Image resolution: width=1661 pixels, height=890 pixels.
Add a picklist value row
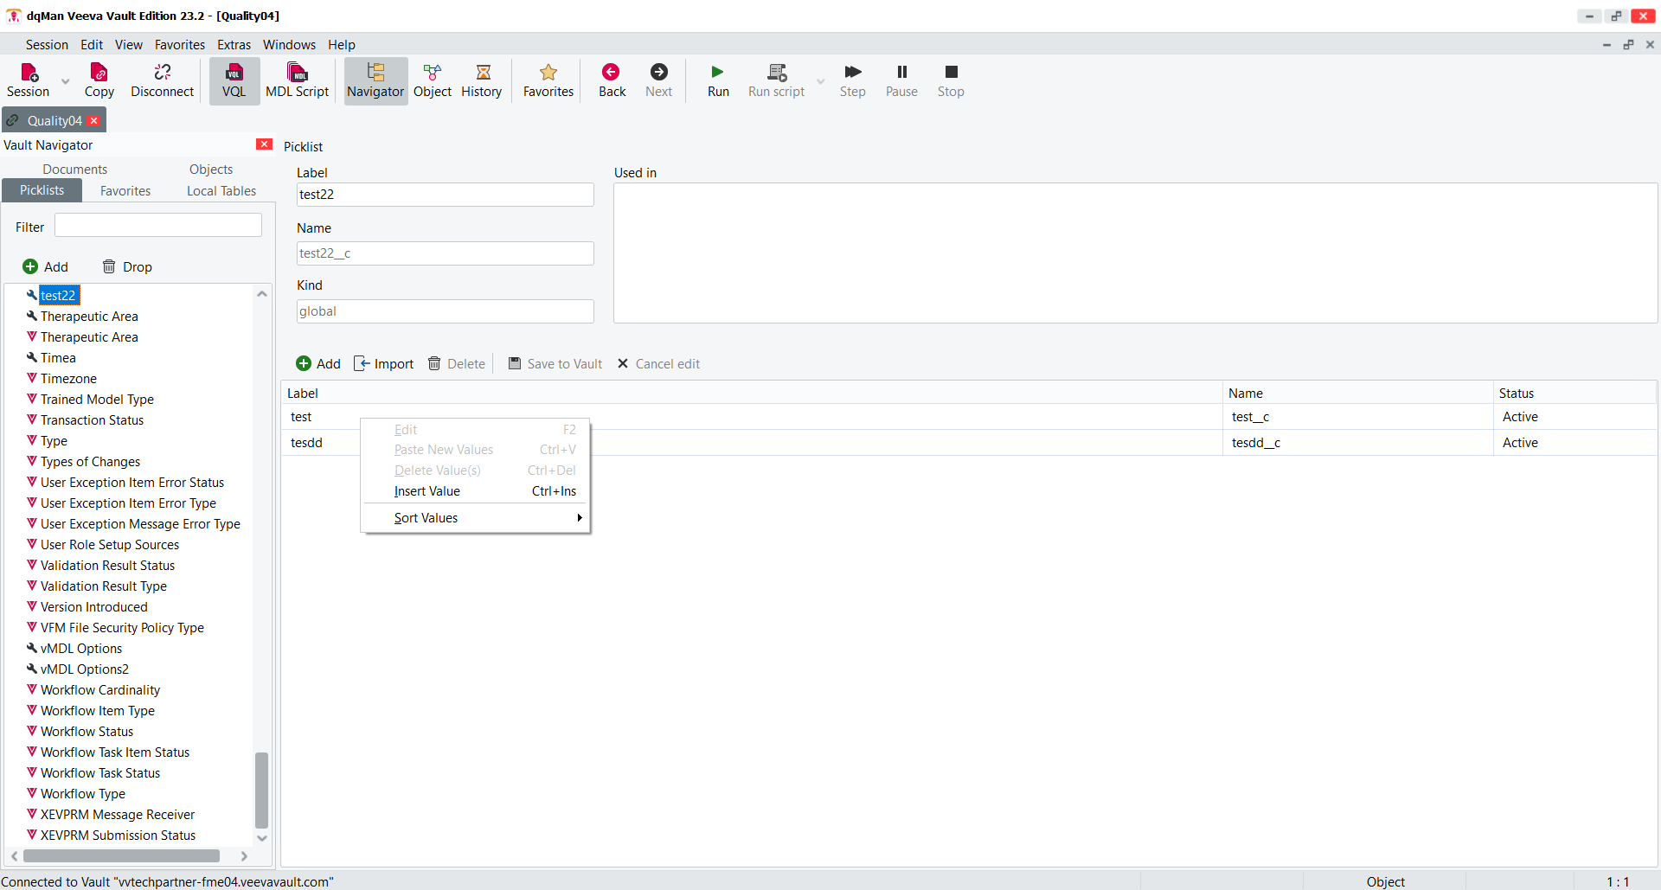318,364
